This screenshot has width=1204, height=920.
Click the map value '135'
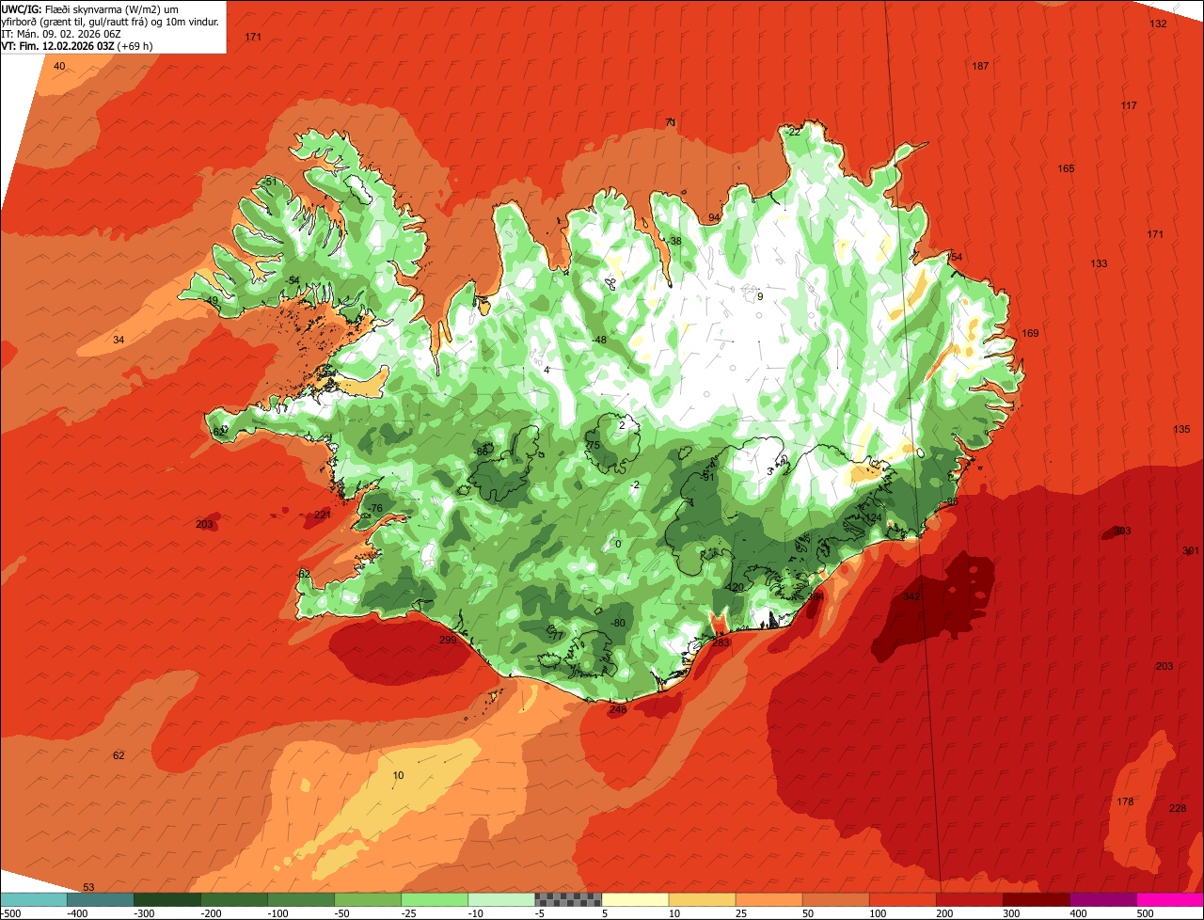(x=1181, y=429)
